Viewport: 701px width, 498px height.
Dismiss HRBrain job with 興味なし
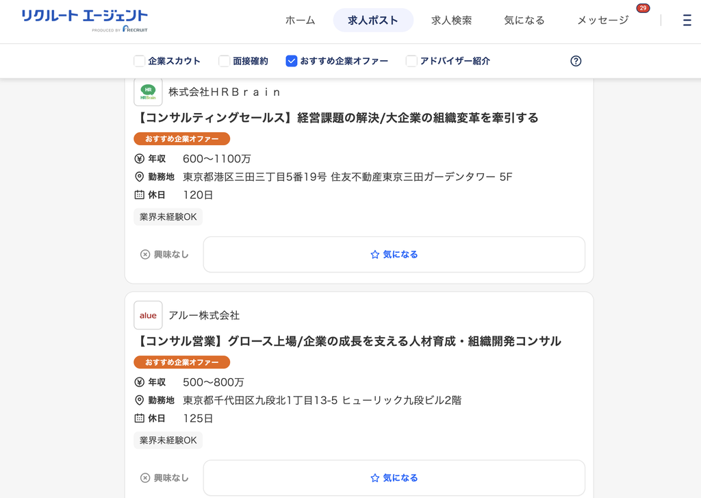pos(164,254)
